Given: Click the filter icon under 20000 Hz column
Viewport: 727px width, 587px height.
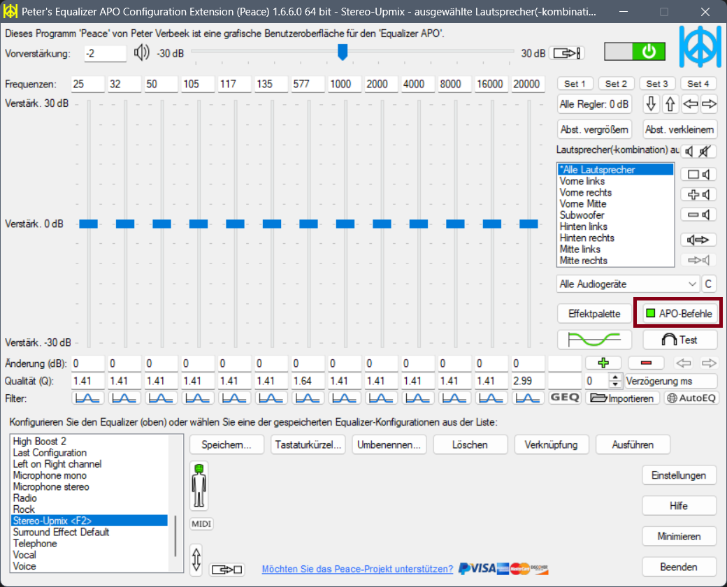Looking at the screenshot, I should point(528,398).
